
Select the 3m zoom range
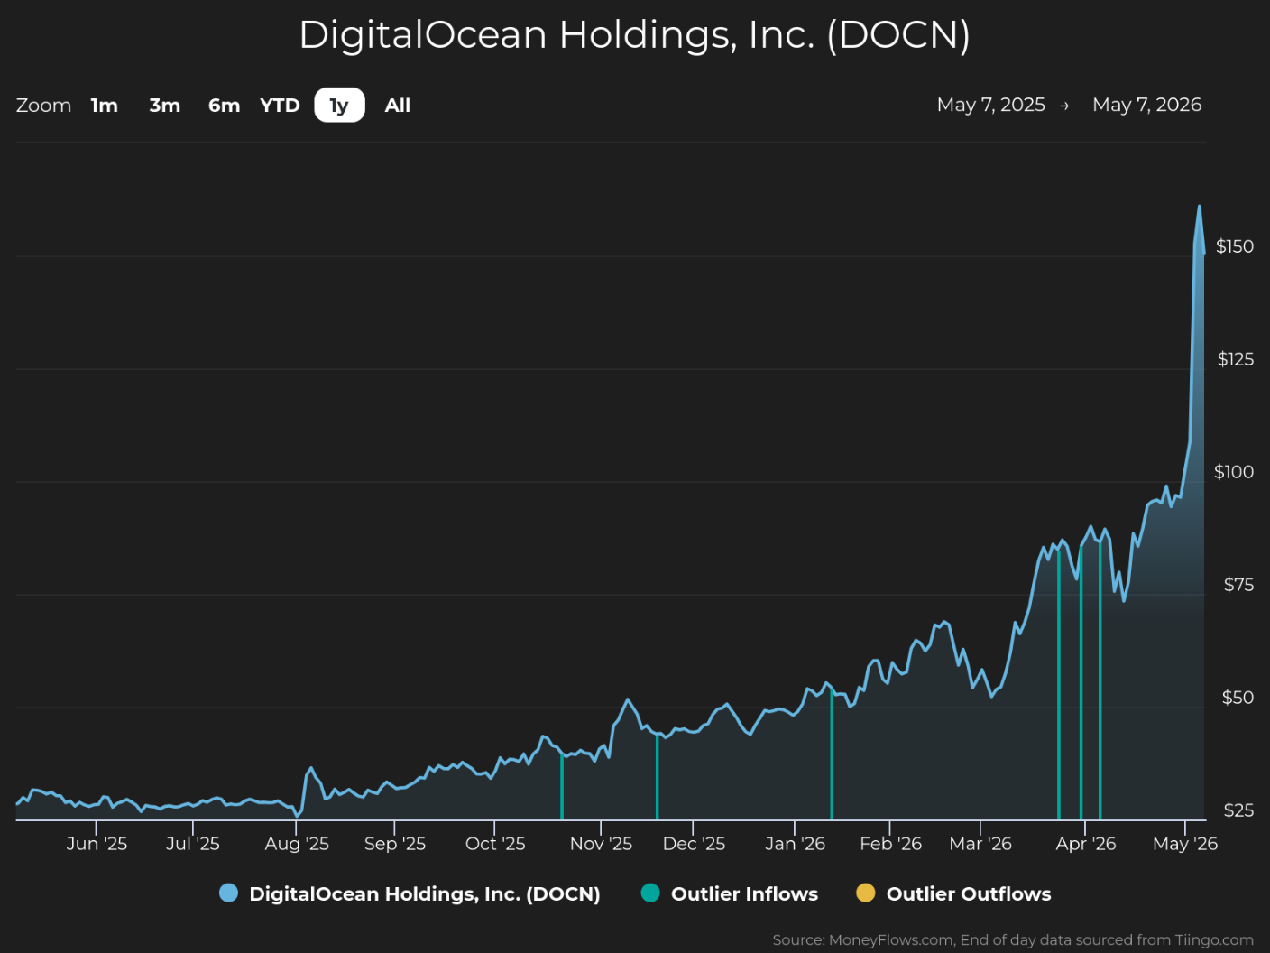coord(165,106)
